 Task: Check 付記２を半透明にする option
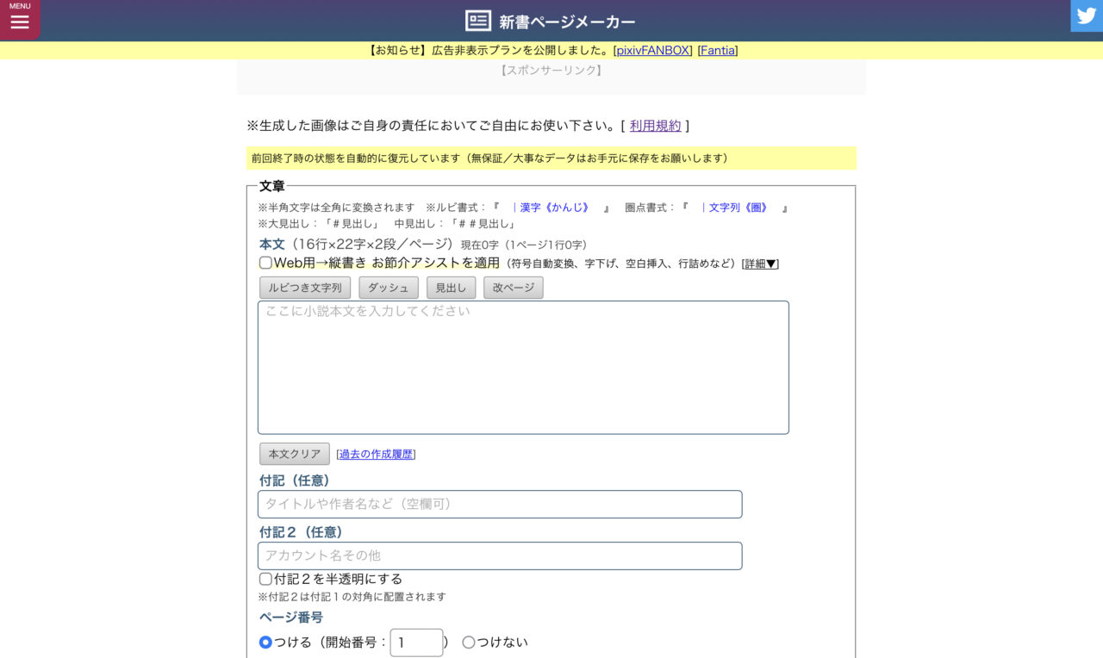[x=265, y=579]
